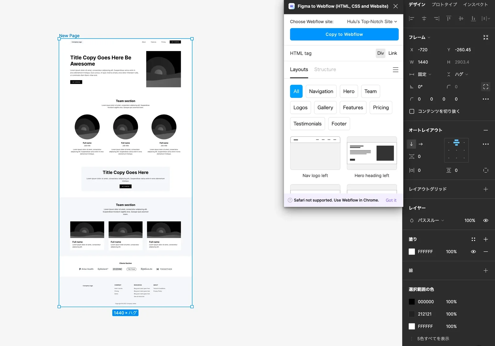Remove the FFFFFF fill
The image size is (495, 346).
(486, 252)
